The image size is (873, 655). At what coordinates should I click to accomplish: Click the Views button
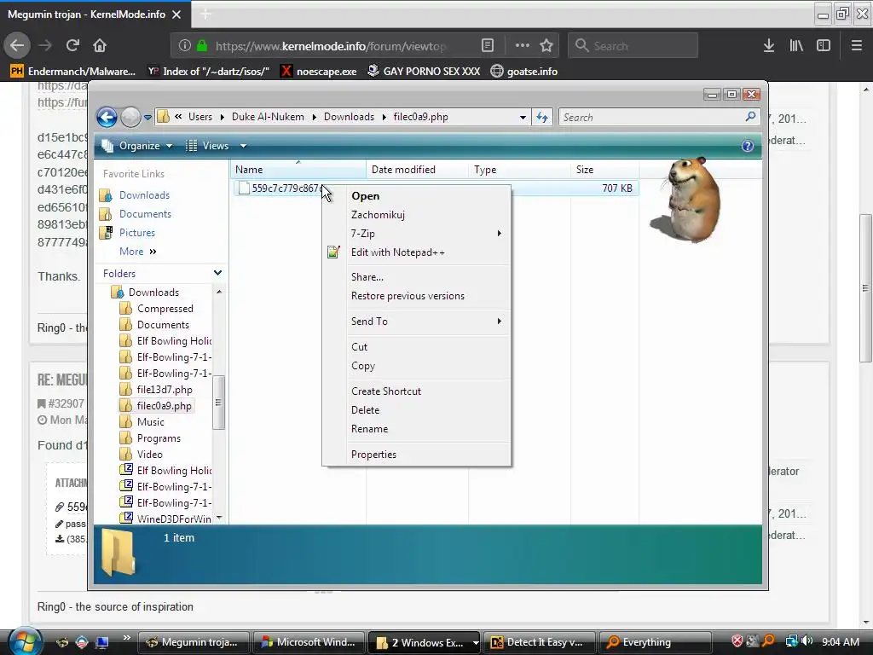click(x=207, y=146)
